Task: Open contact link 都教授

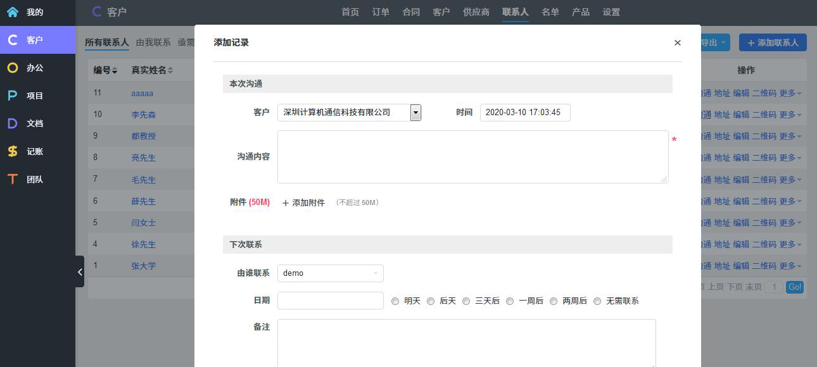Action: point(143,136)
